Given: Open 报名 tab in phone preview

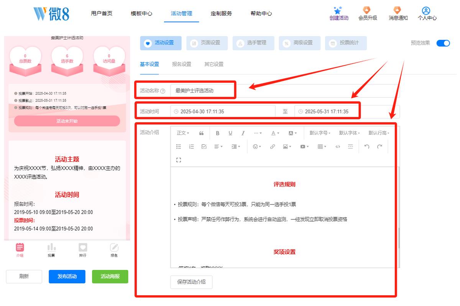Looking at the screenshot, I should (x=114, y=250).
